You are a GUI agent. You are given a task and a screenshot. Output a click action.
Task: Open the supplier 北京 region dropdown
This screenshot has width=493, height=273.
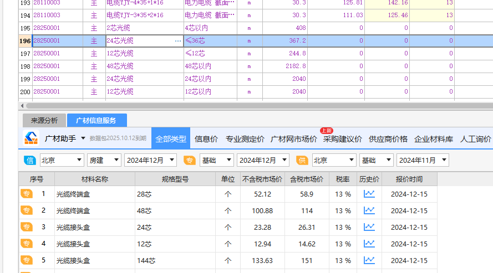[334, 160]
